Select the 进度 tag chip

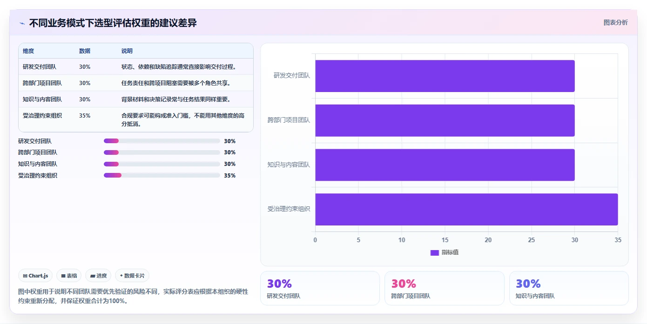tap(98, 276)
